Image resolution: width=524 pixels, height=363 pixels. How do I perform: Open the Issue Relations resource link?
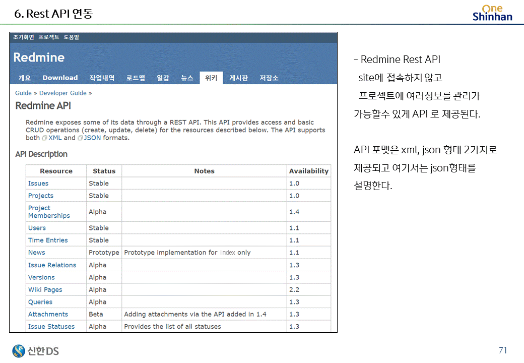tap(52, 265)
